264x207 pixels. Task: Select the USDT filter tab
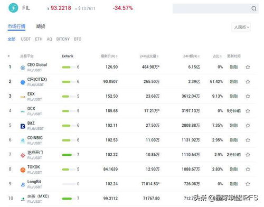tap(26, 39)
